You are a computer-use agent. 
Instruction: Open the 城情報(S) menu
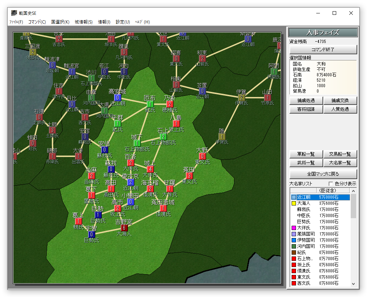click(x=84, y=22)
